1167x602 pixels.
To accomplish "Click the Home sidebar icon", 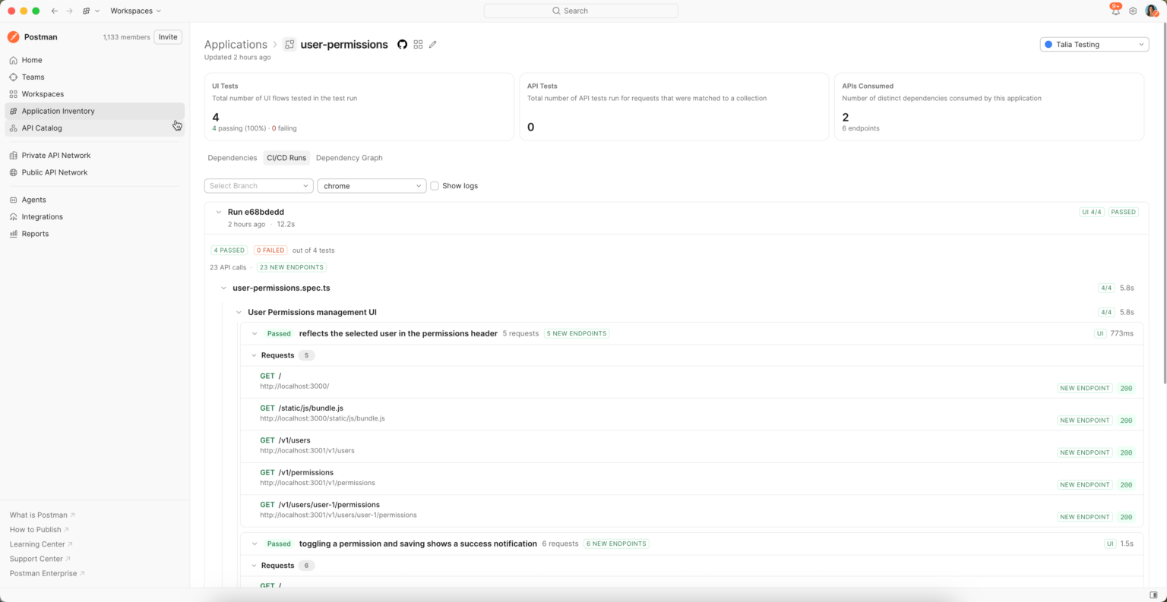I will pos(13,60).
